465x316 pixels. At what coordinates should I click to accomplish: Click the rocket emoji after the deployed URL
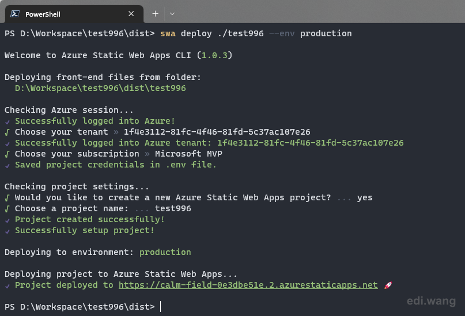pos(388,285)
